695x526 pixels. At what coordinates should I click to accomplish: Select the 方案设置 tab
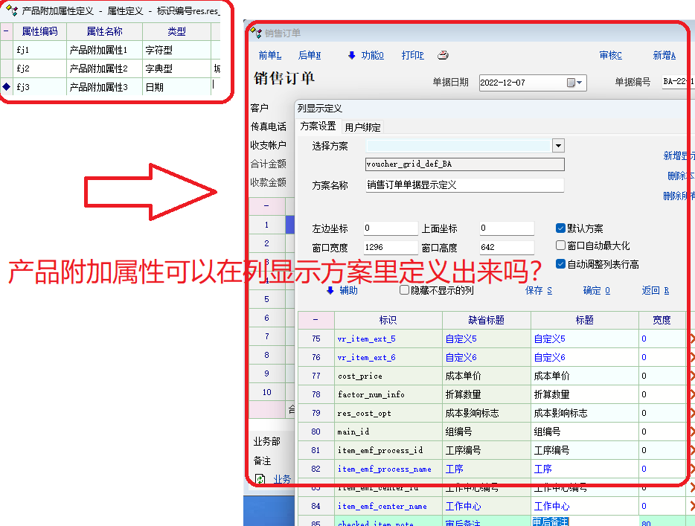[318, 126]
